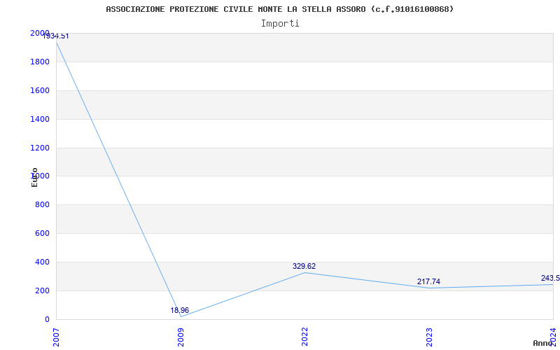Image resolution: width=560 pixels, height=350 pixels.
Task: Click x-axis year 2024
Action: click(x=553, y=336)
